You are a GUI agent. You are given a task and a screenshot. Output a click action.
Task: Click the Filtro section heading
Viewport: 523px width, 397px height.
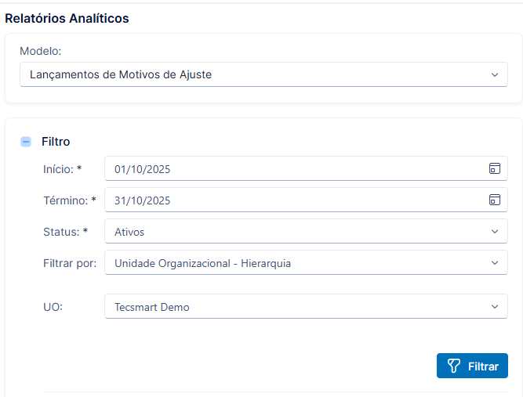pos(56,142)
